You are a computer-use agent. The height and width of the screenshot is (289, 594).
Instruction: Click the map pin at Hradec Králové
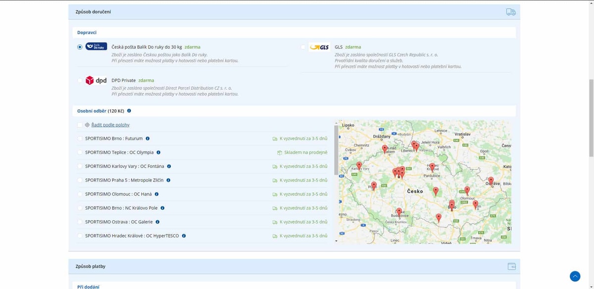pyautogui.click(x=432, y=167)
